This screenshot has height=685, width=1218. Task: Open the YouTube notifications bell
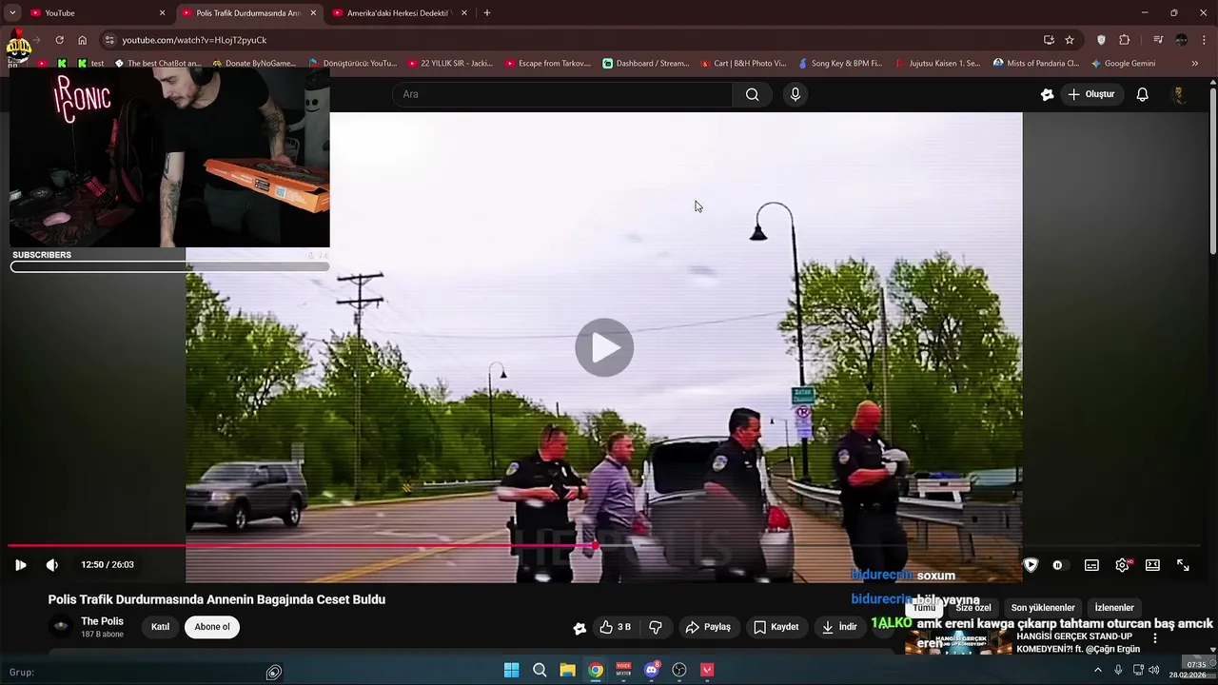pos(1143,94)
